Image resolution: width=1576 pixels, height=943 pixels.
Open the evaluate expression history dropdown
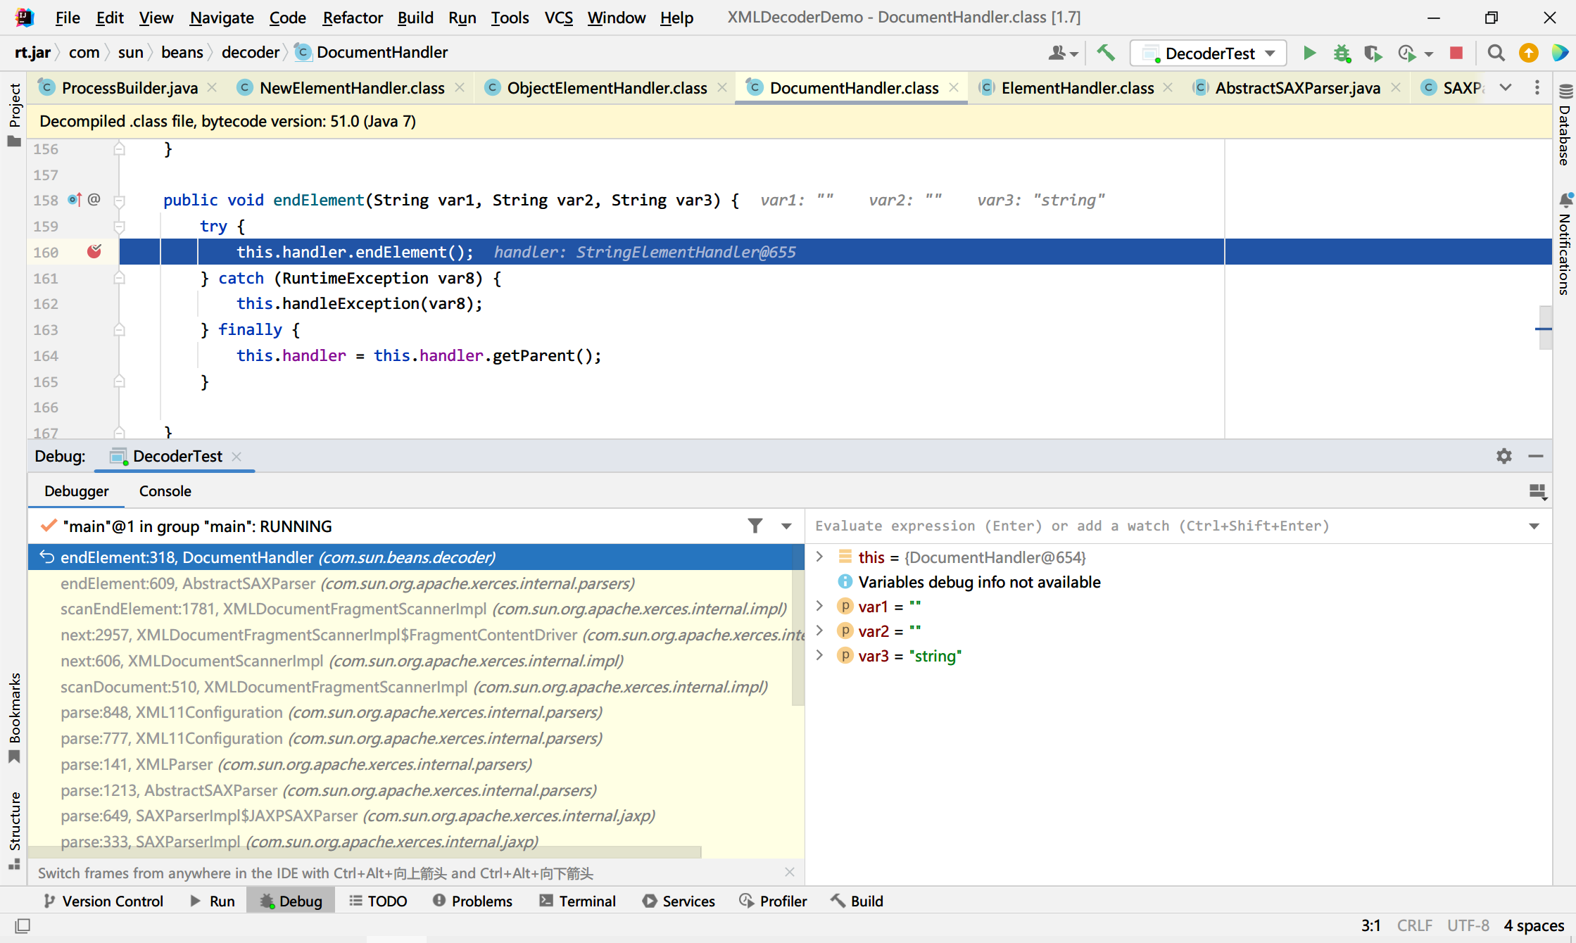click(x=1534, y=526)
